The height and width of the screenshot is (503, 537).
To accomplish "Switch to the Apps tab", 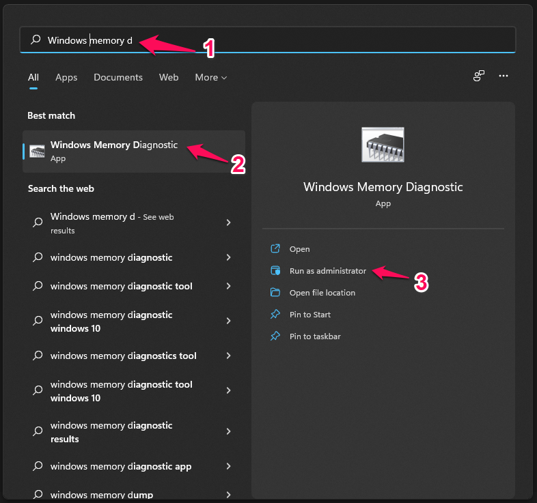I will [x=66, y=77].
